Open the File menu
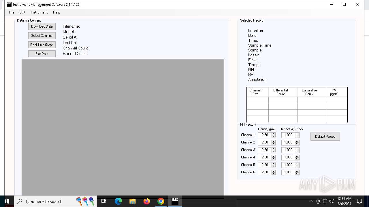Viewport: 369px width, 207px height. pyautogui.click(x=12, y=12)
